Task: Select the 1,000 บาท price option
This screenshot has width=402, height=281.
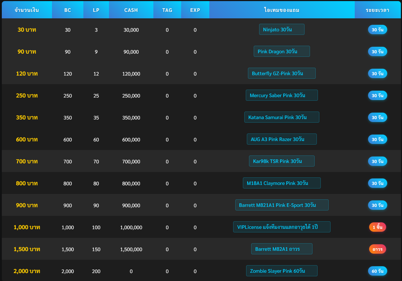Action: coord(27,227)
